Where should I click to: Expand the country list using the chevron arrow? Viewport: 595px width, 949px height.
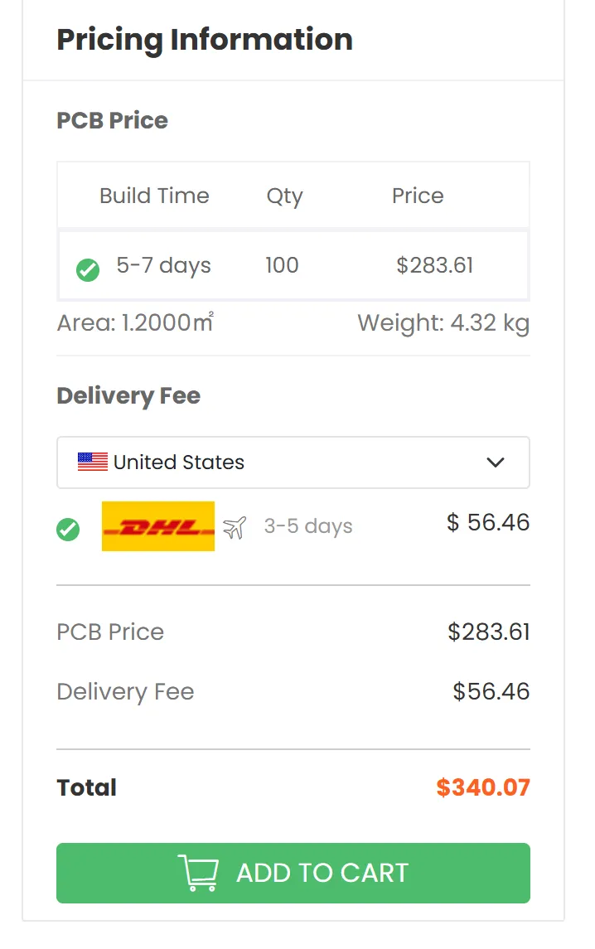click(x=496, y=462)
